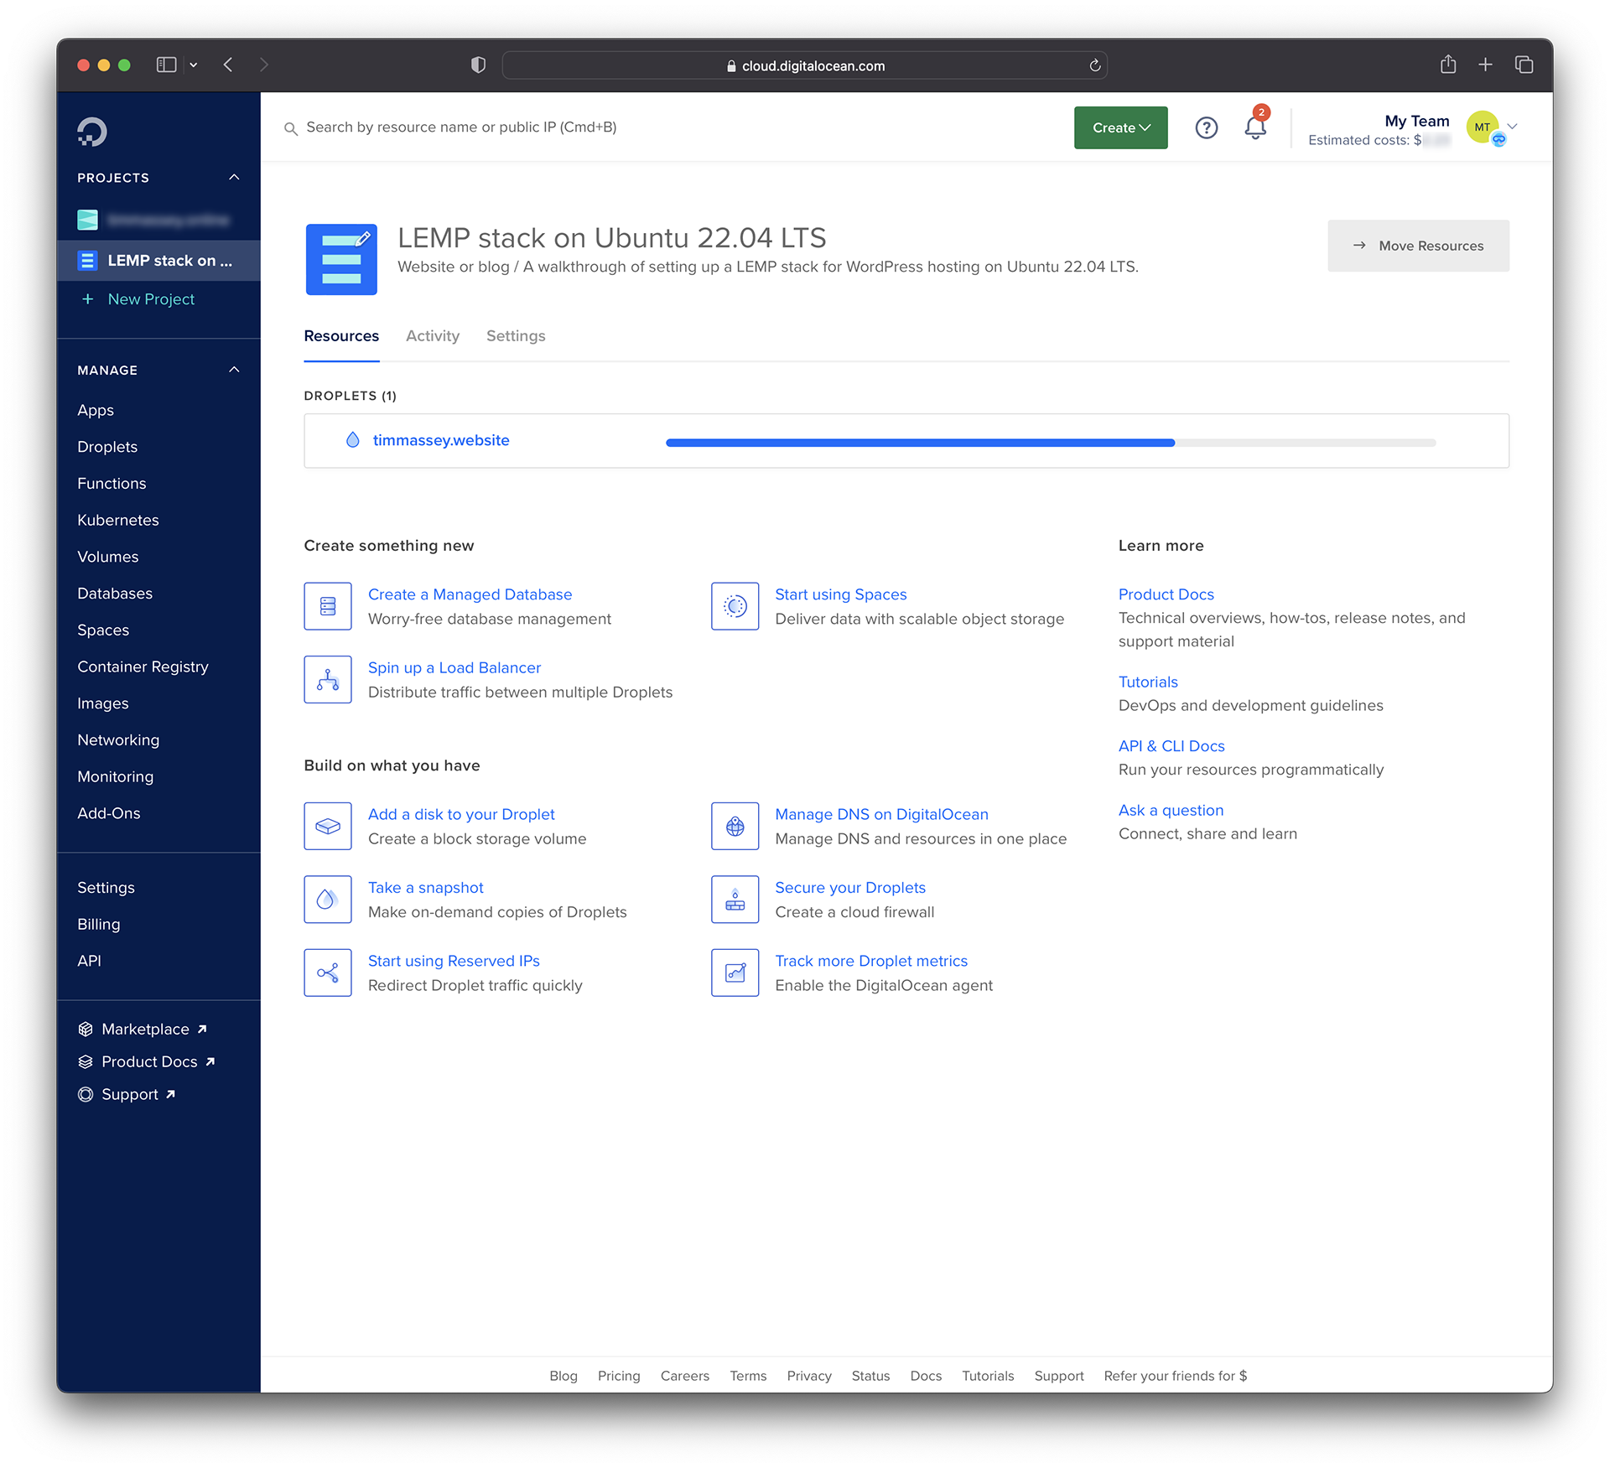Click the search magnifier icon
This screenshot has height=1468, width=1610.
click(291, 128)
